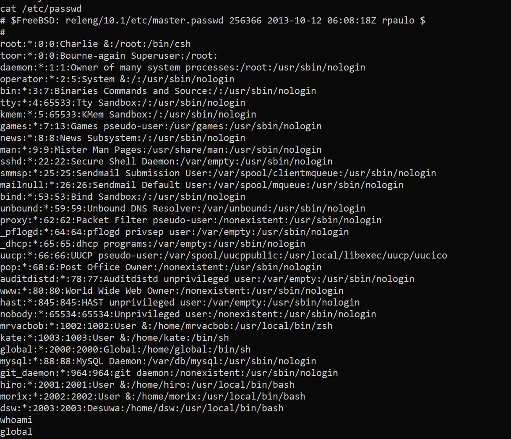This screenshot has height=439, width=511.
Task: Click the toor Bourne-again Superuser line
Action: click(109, 55)
